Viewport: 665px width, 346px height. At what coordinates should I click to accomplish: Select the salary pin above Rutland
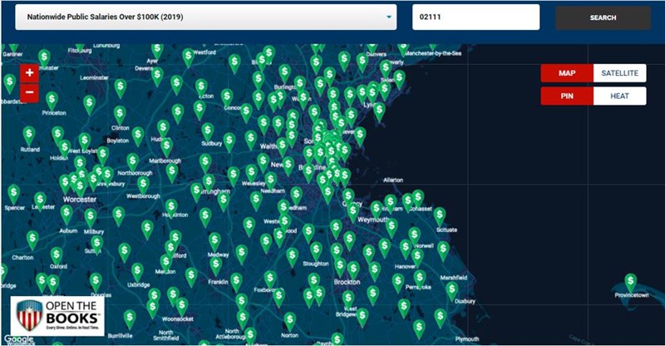[29, 136]
